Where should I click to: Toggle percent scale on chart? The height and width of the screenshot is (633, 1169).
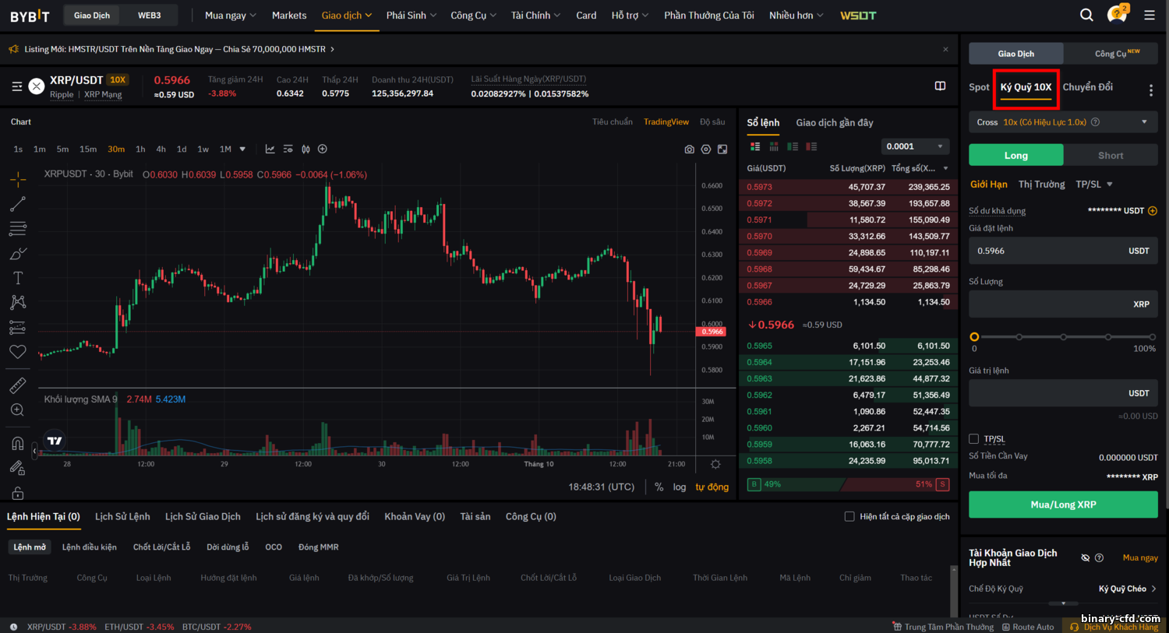[659, 487]
